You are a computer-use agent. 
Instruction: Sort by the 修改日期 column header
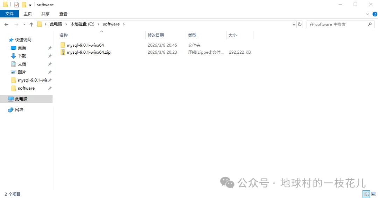click(x=156, y=35)
